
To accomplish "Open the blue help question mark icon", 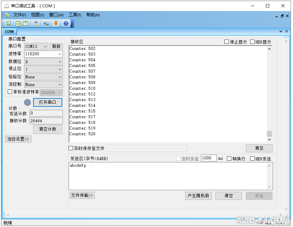I will point(66,23).
